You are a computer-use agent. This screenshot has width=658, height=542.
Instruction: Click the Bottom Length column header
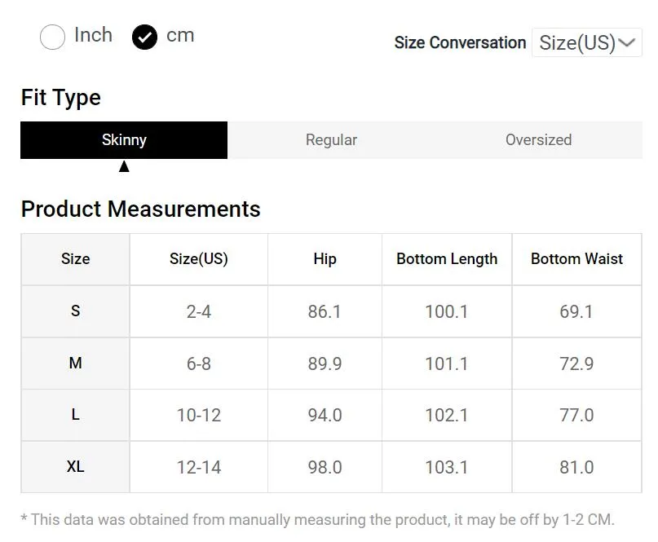[447, 259]
